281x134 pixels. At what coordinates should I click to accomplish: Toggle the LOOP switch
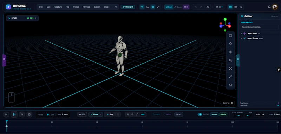[x=200, y=114]
